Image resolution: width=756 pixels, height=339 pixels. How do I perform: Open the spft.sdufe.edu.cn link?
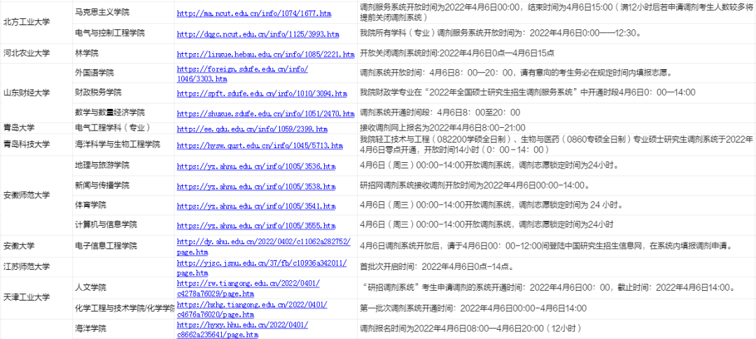[x=262, y=94]
